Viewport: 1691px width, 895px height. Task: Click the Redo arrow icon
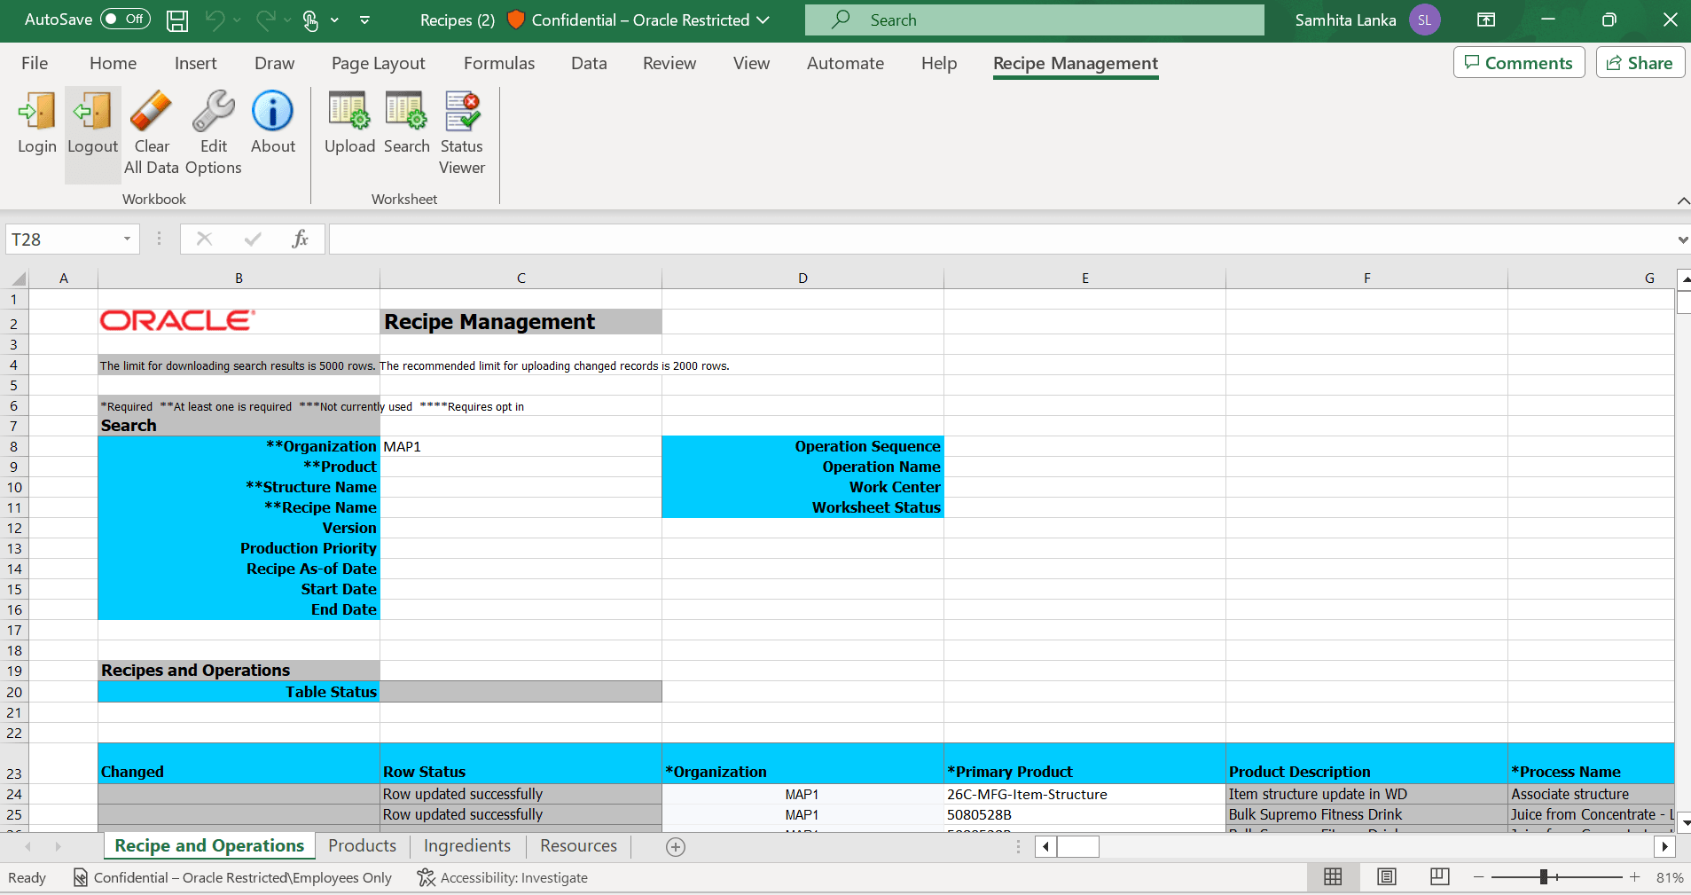[x=265, y=20]
